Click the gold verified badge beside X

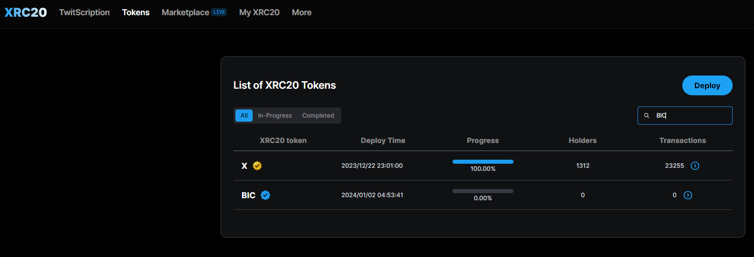click(x=257, y=166)
